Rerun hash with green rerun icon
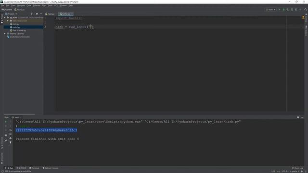The height and width of the screenshot is (173, 308). click(x=6, y=122)
